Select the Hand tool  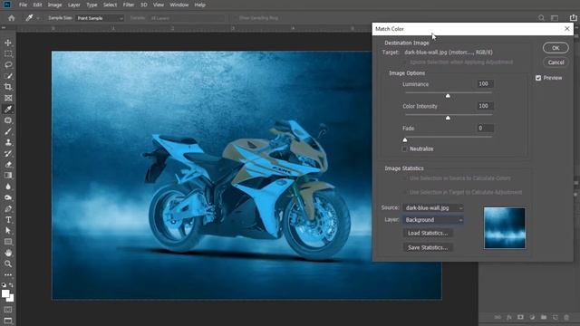pos(8,253)
